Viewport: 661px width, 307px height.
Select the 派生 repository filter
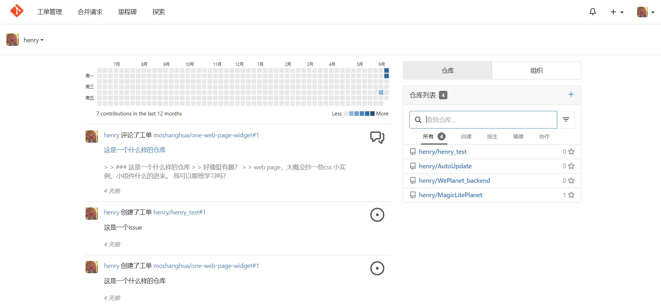tap(492, 137)
